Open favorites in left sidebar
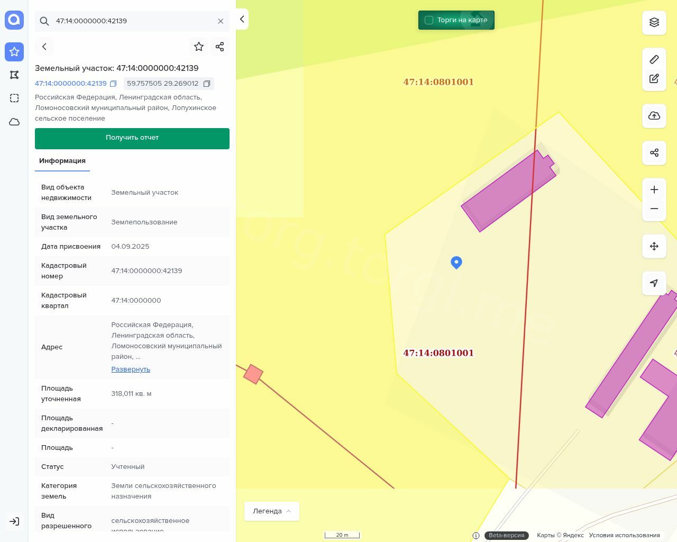677x542 pixels. pyautogui.click(x=14, y=52)
